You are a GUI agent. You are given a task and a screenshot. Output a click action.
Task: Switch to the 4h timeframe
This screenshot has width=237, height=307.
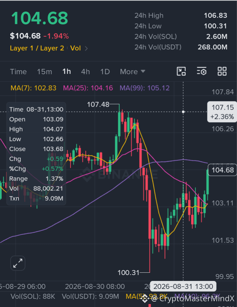(x=86, y=72)
